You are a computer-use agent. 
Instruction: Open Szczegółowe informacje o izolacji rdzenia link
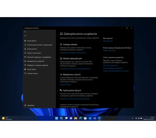(73, 53)
